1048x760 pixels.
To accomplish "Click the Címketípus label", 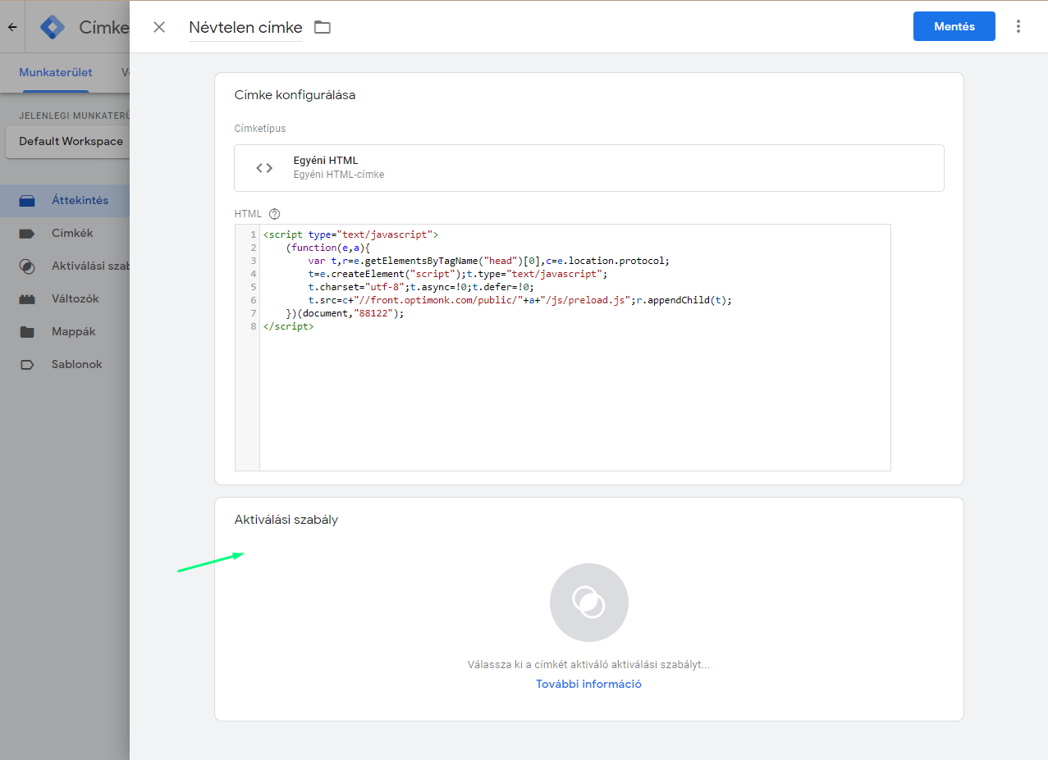I will coord(260,129).
